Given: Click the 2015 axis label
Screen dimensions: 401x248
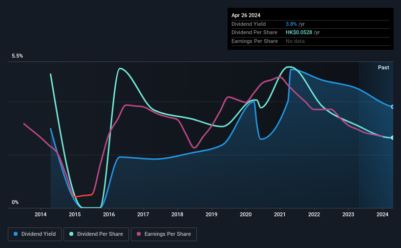Looking at the screenshot, I should pyautogui.click(x=75, y=214).
